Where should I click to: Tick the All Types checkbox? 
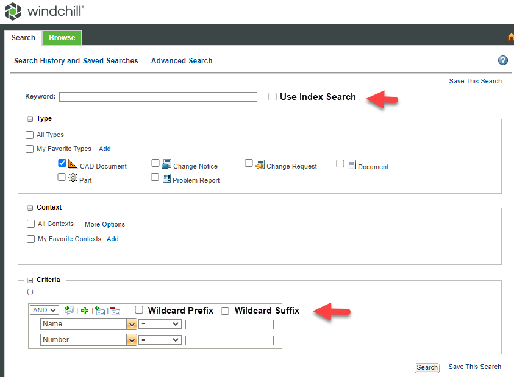tap(30, 135)
